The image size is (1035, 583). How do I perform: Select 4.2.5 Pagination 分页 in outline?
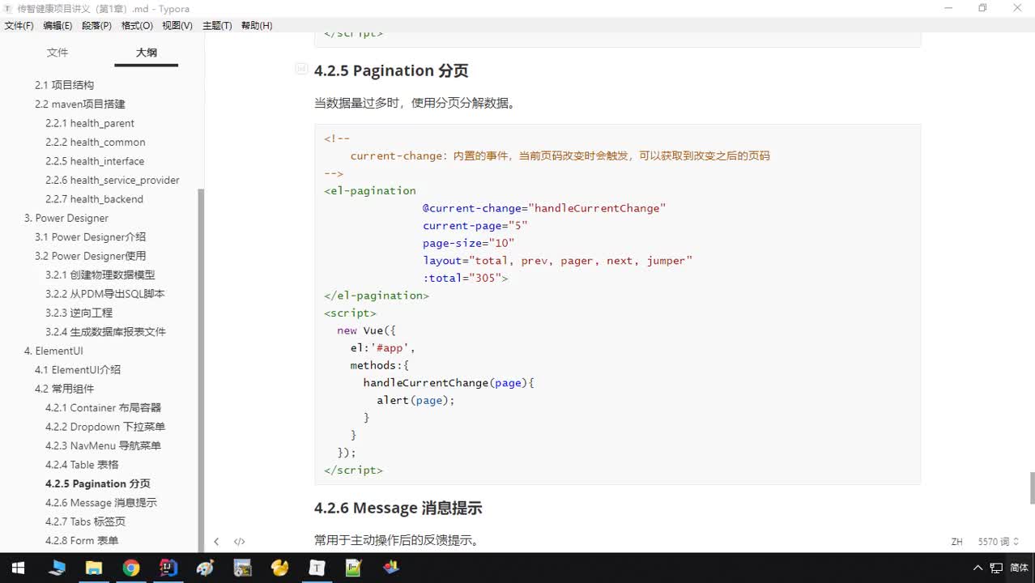coord(98,484)
